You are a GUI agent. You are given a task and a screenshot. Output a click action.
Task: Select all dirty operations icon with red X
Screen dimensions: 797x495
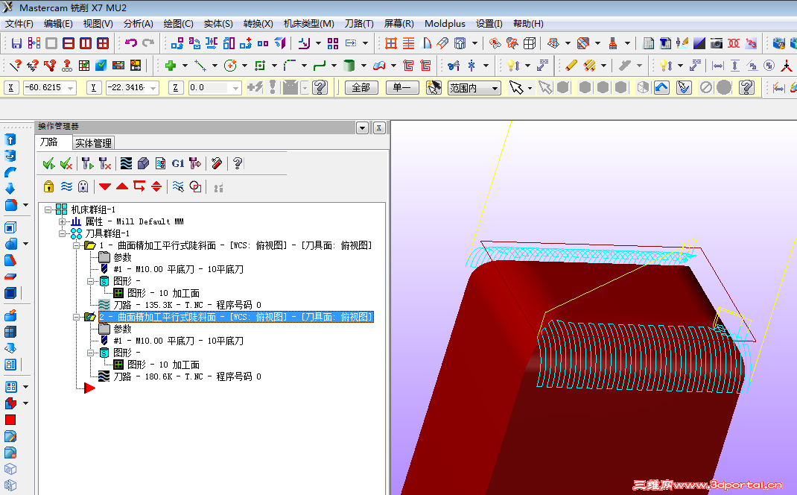[66, 163]
